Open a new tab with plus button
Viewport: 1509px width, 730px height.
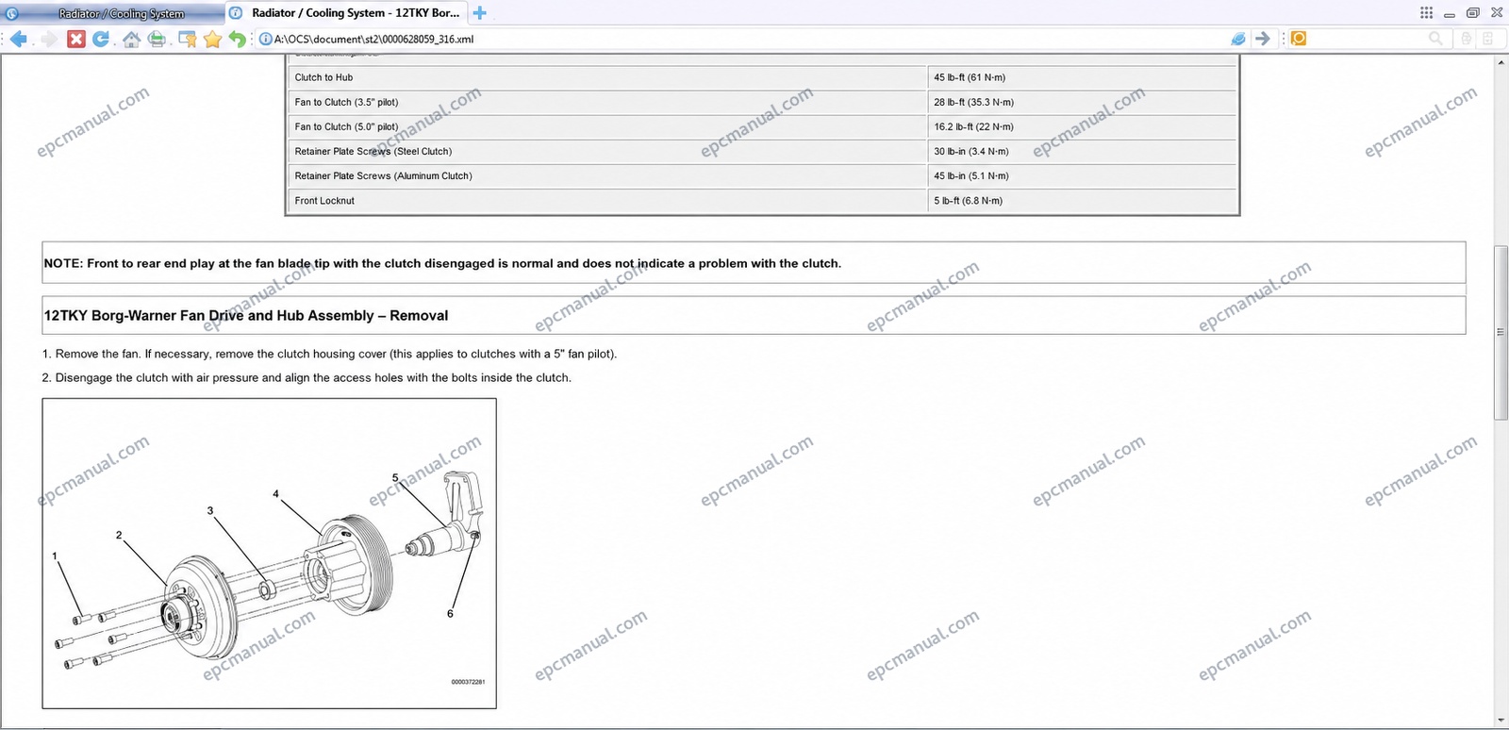click(480, 13)
